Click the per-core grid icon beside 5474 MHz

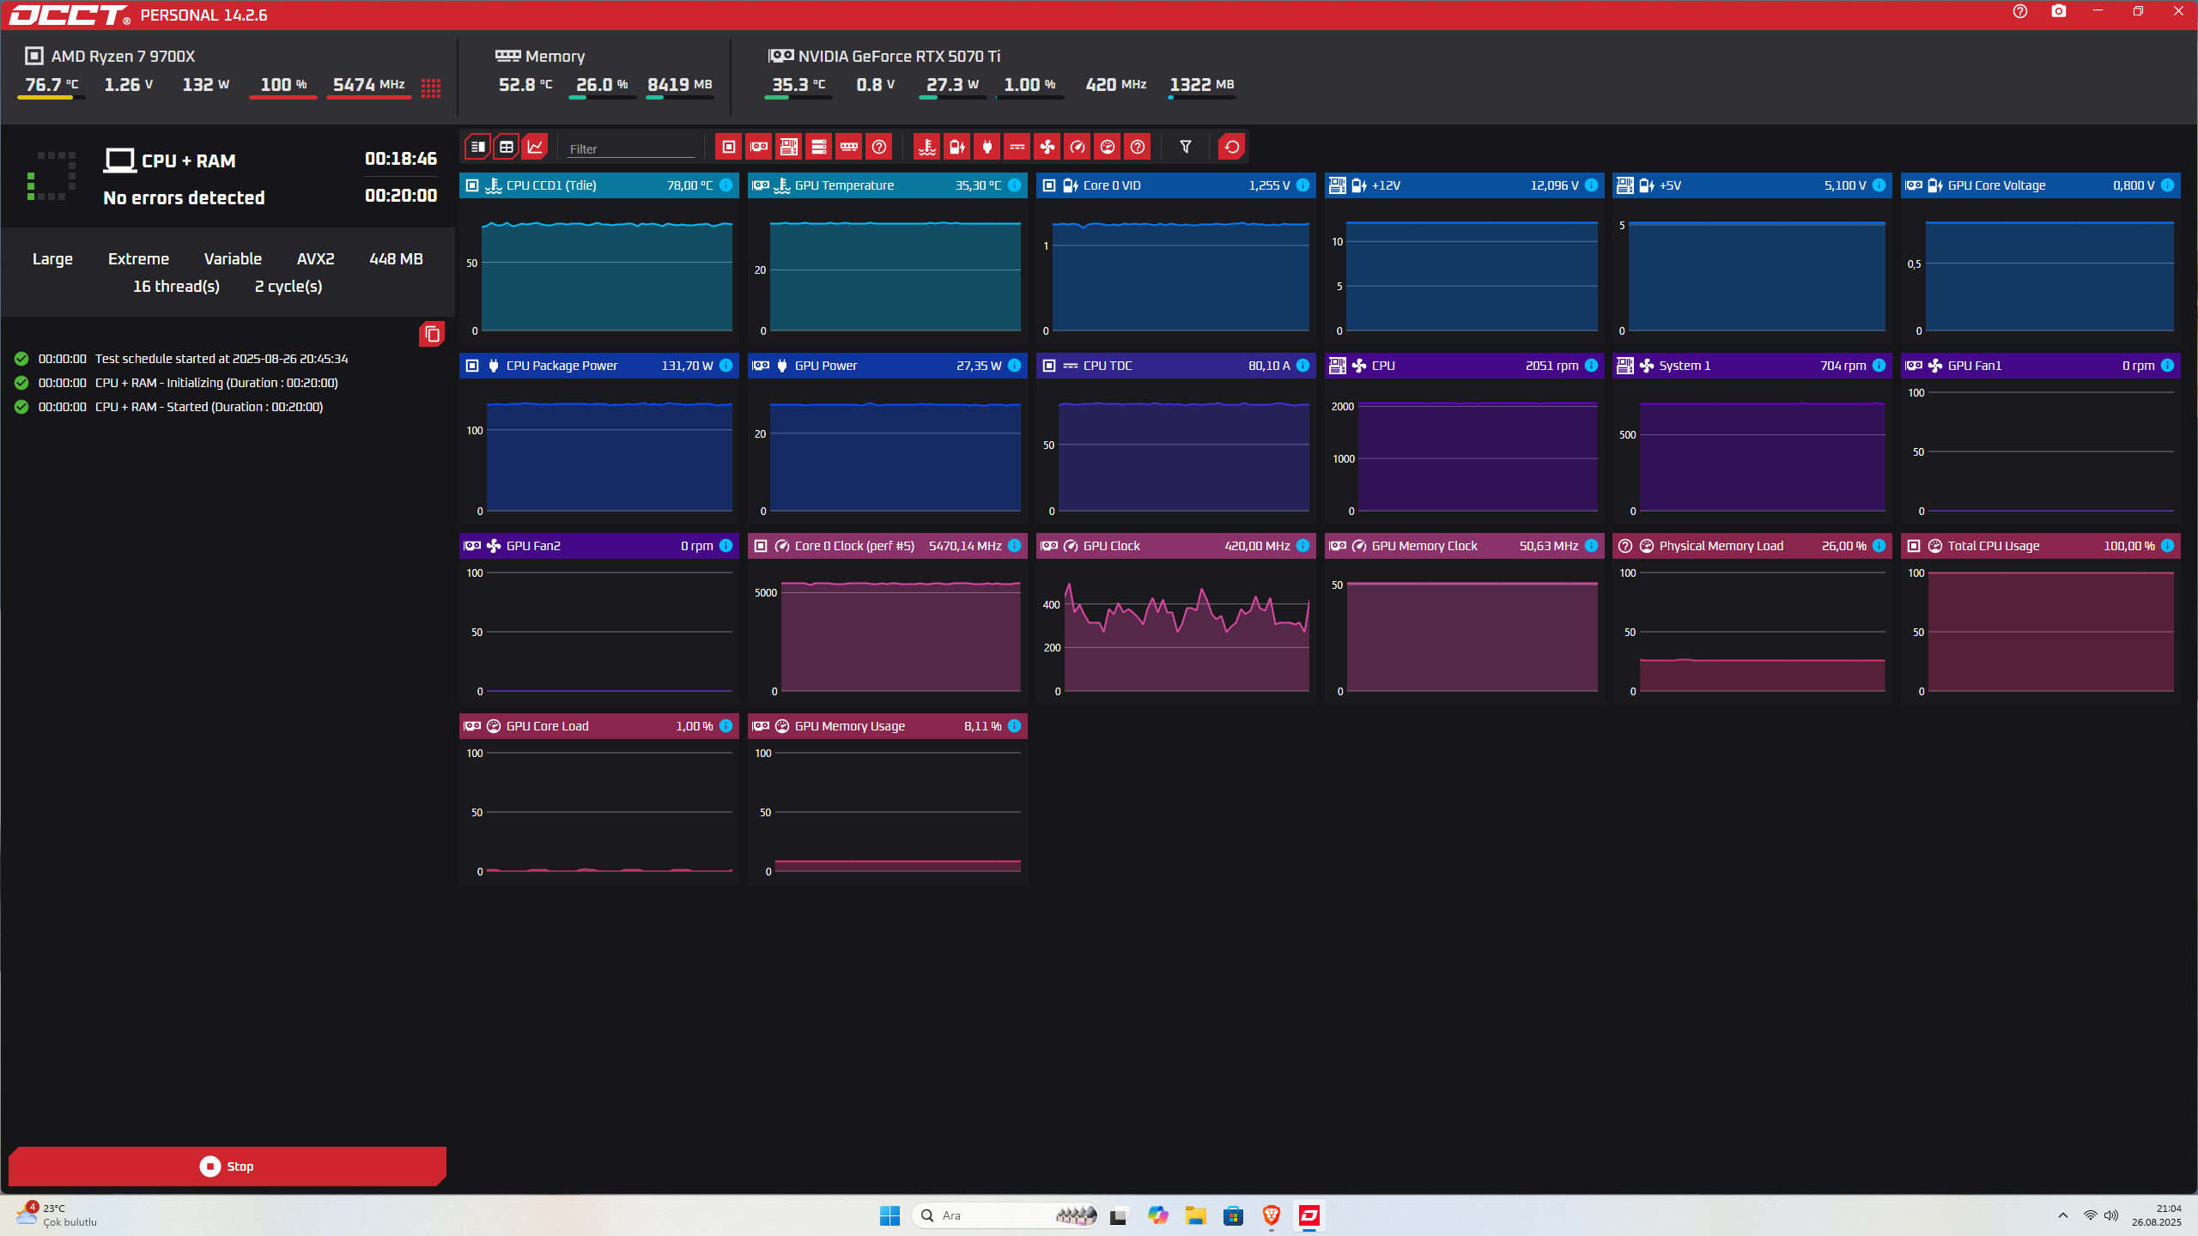[431, 88]
